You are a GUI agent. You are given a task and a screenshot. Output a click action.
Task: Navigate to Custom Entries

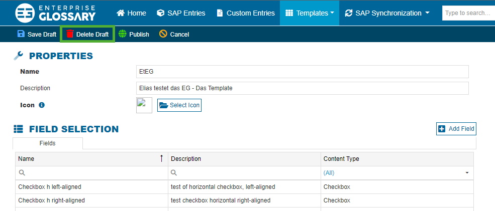tap(246, 13)
